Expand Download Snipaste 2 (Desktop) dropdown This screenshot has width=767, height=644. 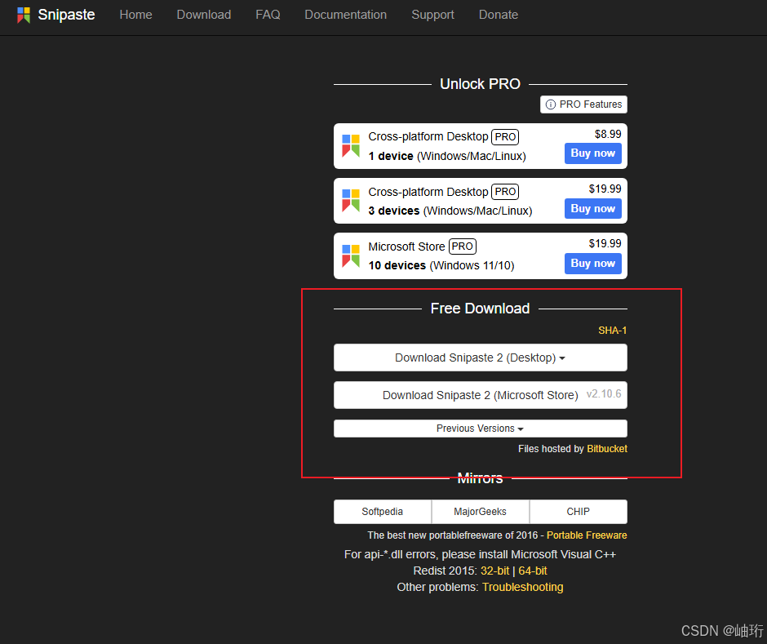(481, 358)
